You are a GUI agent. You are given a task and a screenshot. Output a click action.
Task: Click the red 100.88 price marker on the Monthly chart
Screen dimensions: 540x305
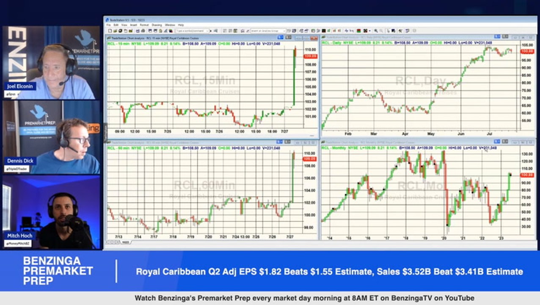[527, 175]
